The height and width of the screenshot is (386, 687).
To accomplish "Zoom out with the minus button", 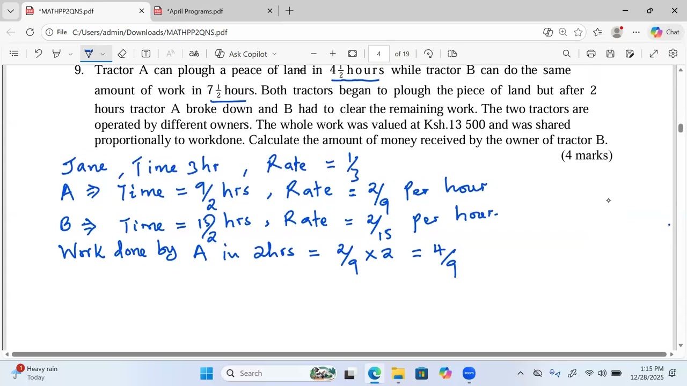I will click(x=313, y=54).
